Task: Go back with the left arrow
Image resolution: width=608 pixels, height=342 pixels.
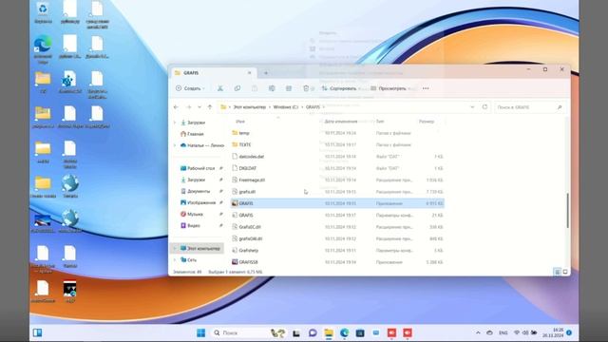Action: (x=176, y=107)
